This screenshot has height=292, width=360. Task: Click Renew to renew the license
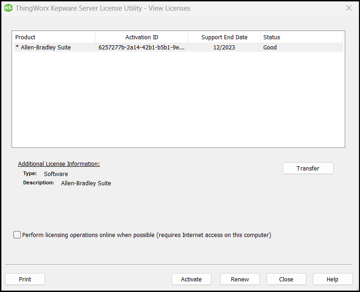[240, 279]
